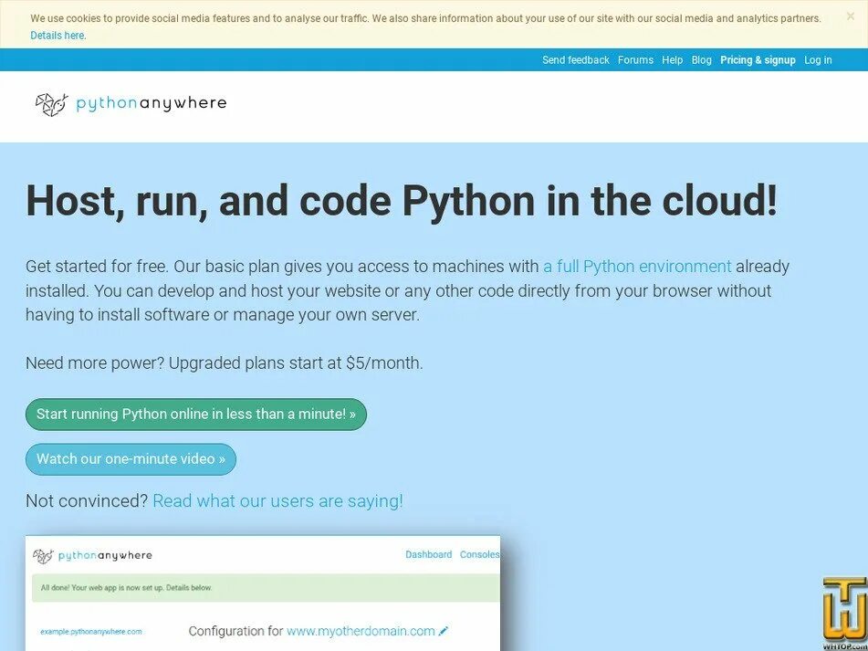Go to Forums from the top navigation

[635, 59]
